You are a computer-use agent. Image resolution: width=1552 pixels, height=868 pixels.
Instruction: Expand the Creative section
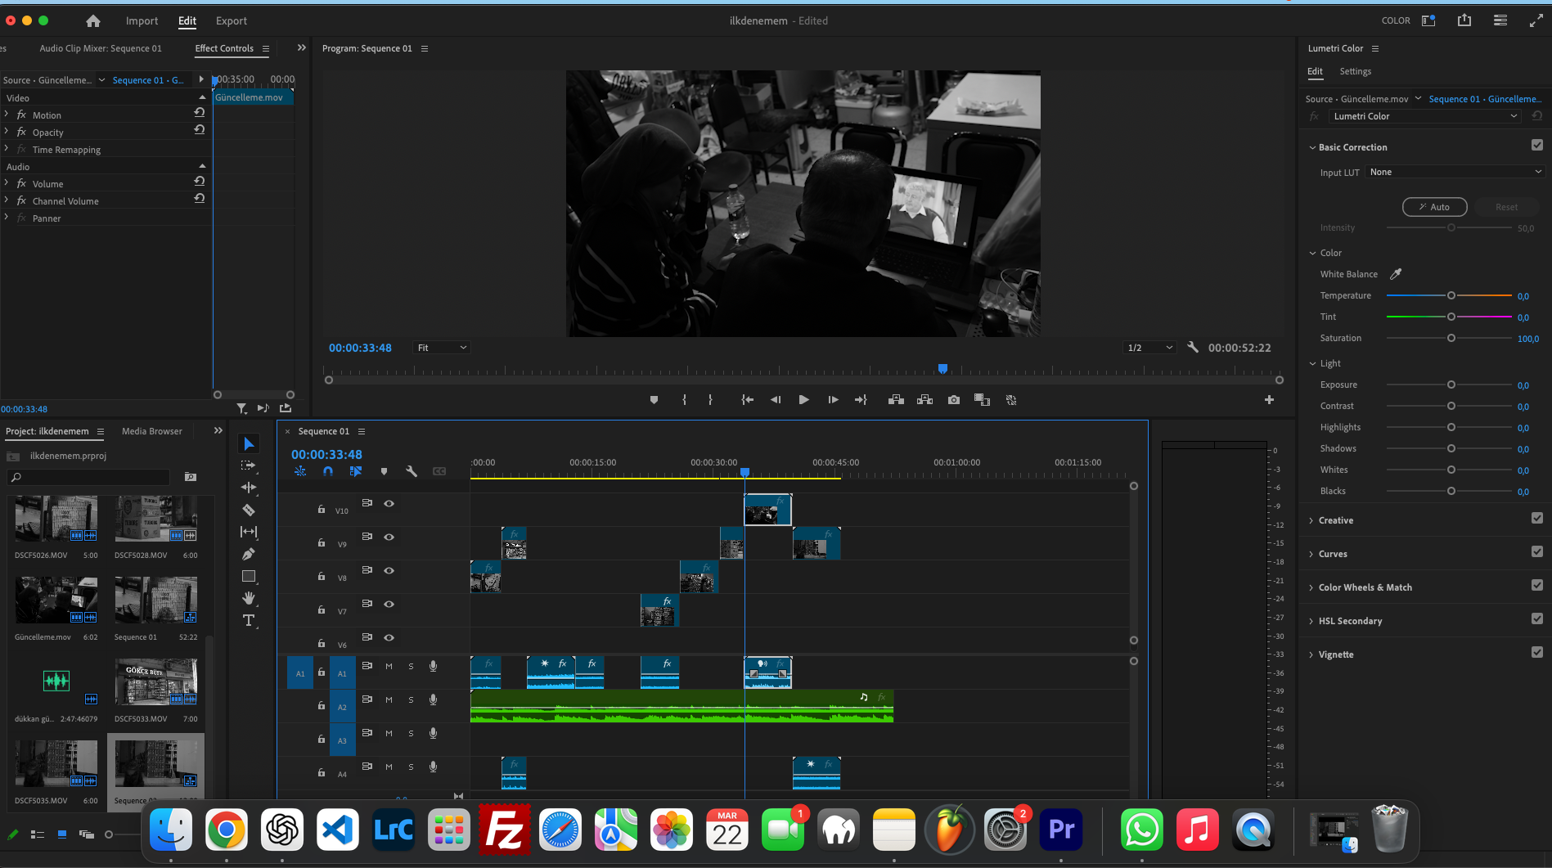pos(1335,520)
